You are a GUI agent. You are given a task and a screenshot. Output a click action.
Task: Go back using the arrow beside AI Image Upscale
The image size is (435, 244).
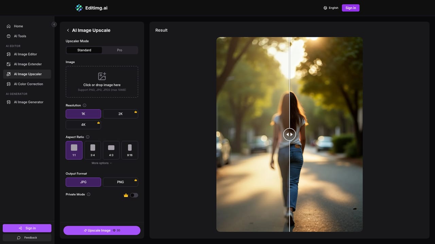[x=68, y=30]
